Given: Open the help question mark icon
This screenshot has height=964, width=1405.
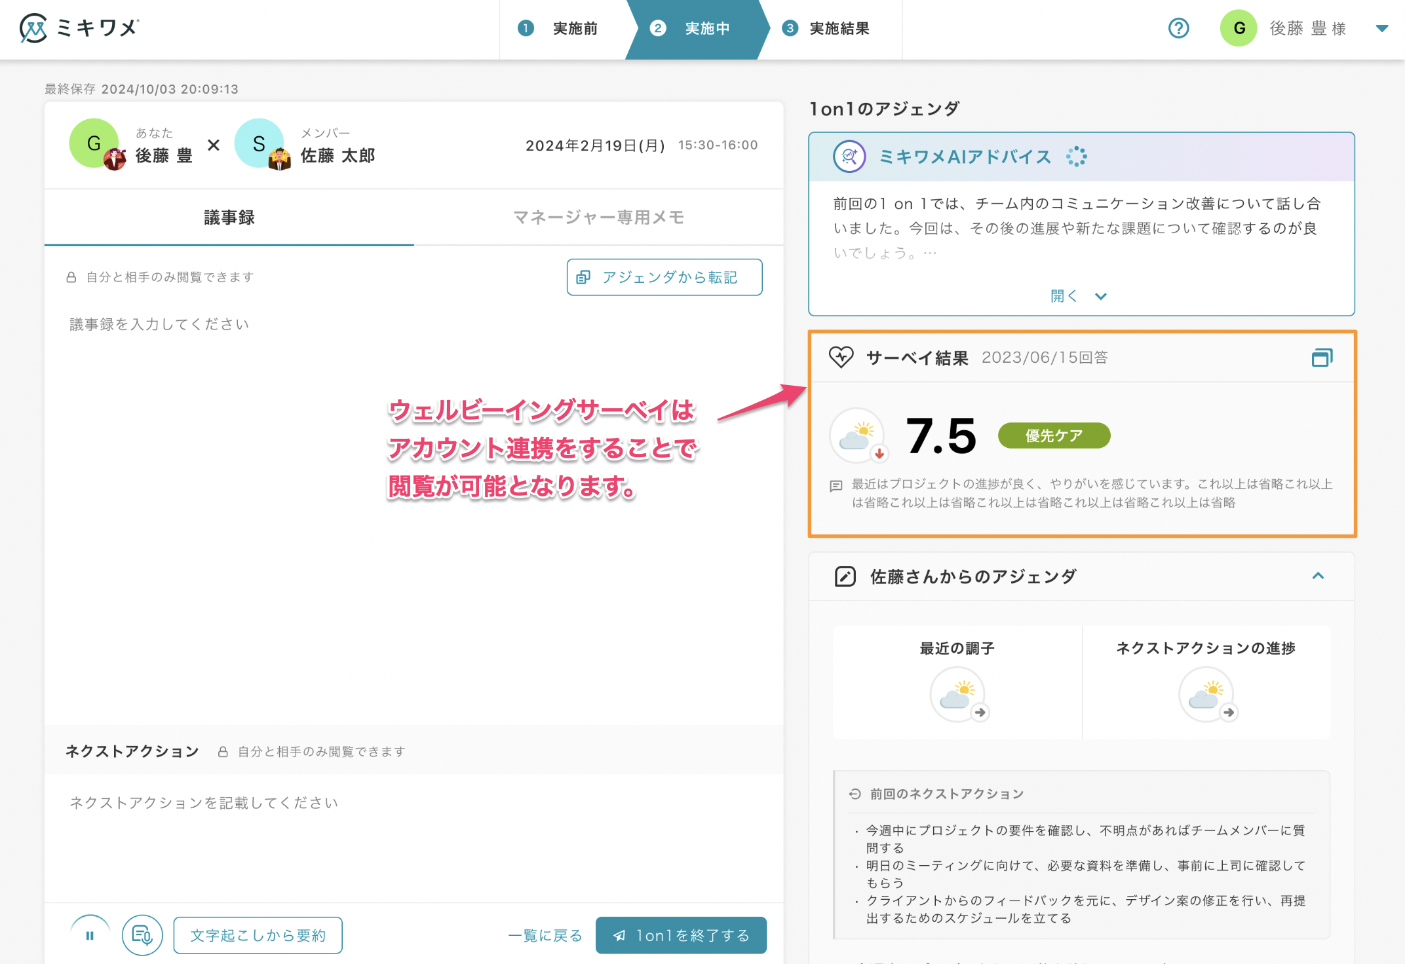Looking at the screenshot, I should (x=1178, y=28).
